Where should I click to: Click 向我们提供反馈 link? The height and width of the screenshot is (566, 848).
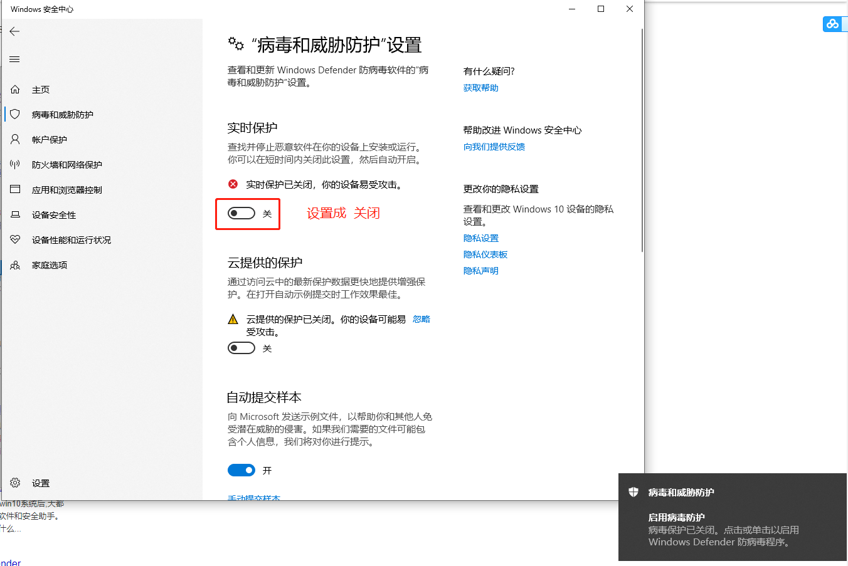(x=494, y=147)
